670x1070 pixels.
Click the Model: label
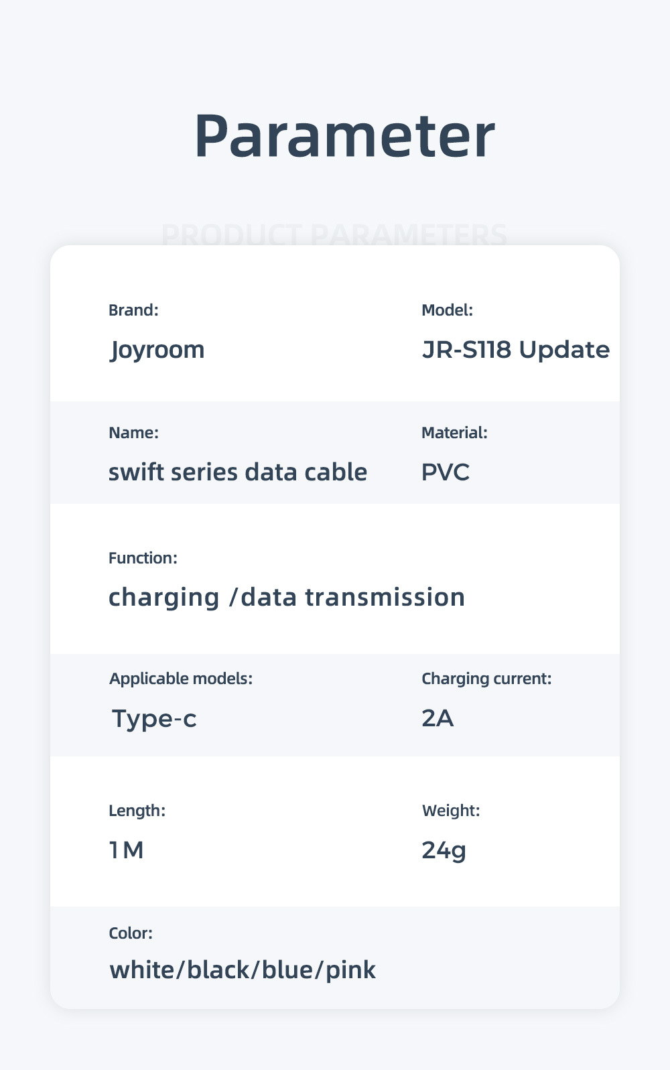point(447,310)
